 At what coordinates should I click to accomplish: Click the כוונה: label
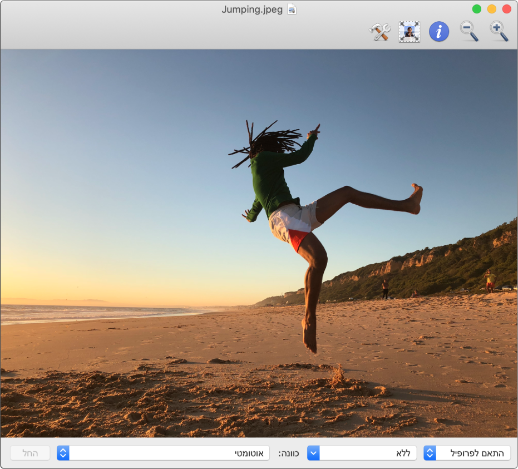tap(288, 453)
